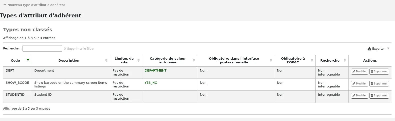Click the bottom Affichage de 1 à 3 text
Image resolution: width=395 pixels, height=121 pixels.
[x=26, y=109]
